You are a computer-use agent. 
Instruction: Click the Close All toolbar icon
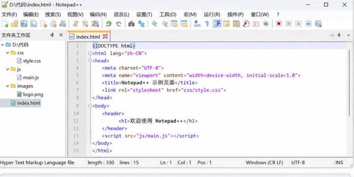click(53, 24)
